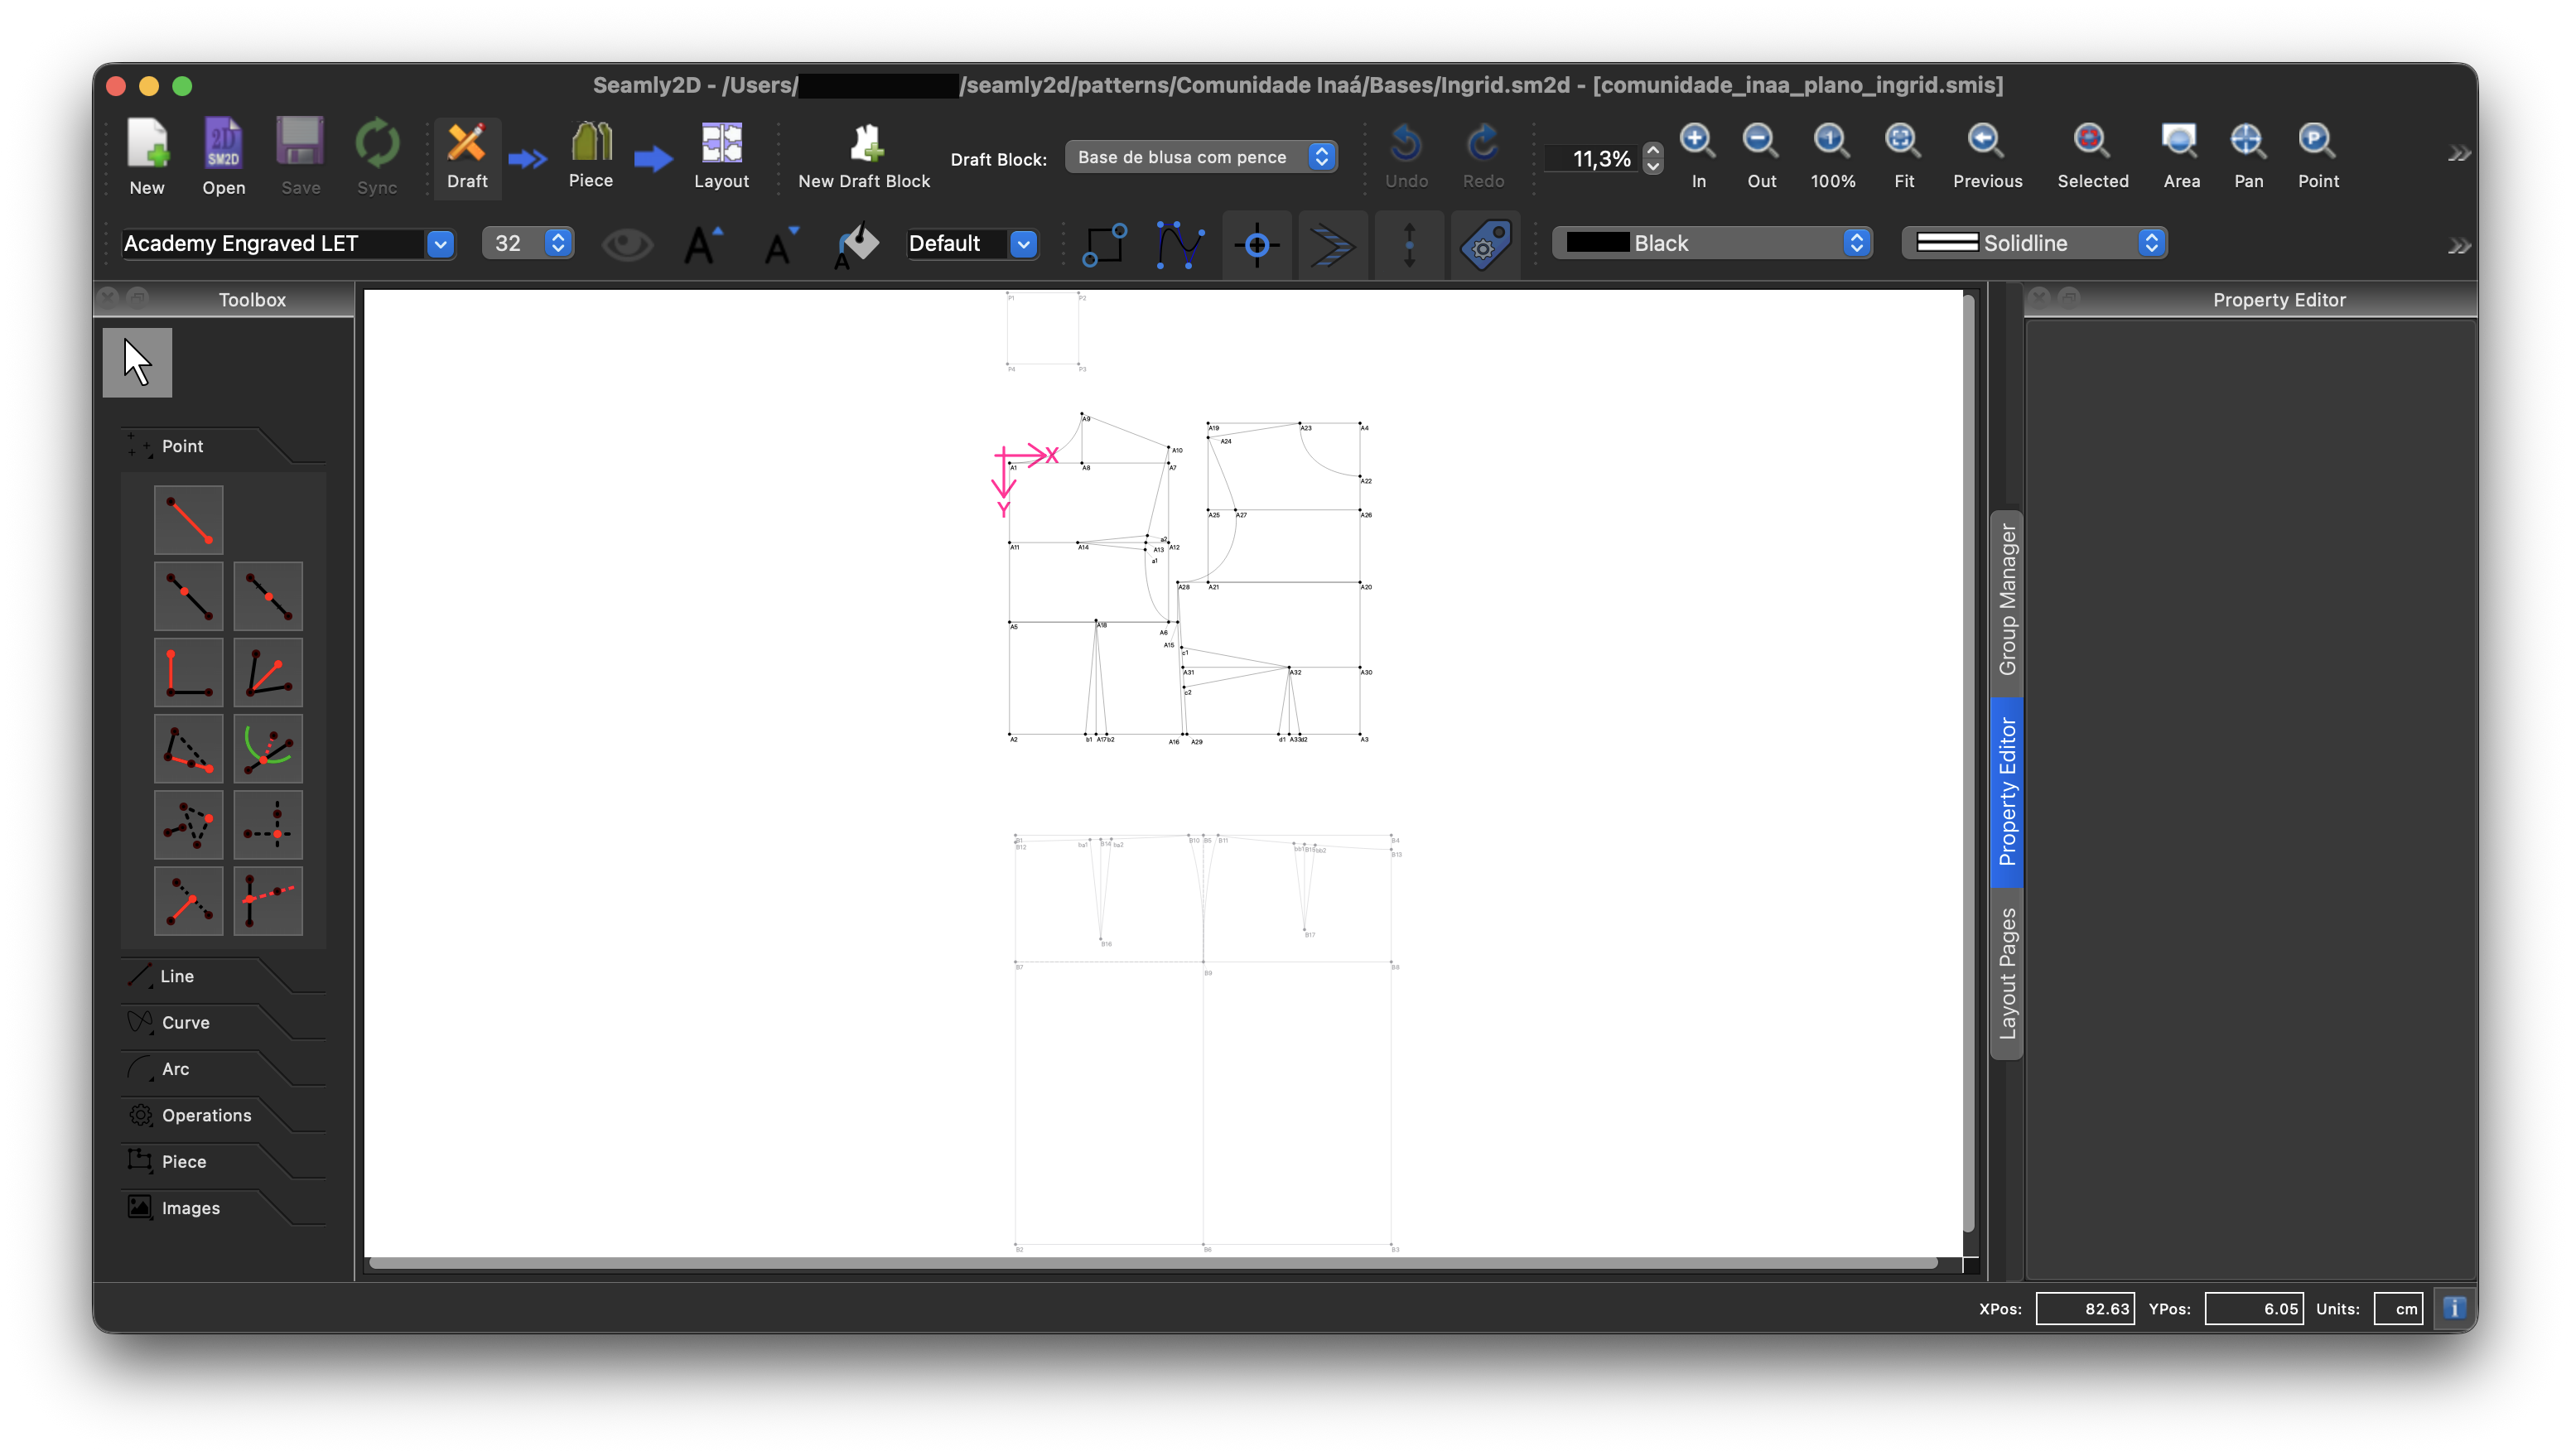Select point along perpendicular tool
Viewport: 2571px width, 1456px height.
(x=188, y=672)
